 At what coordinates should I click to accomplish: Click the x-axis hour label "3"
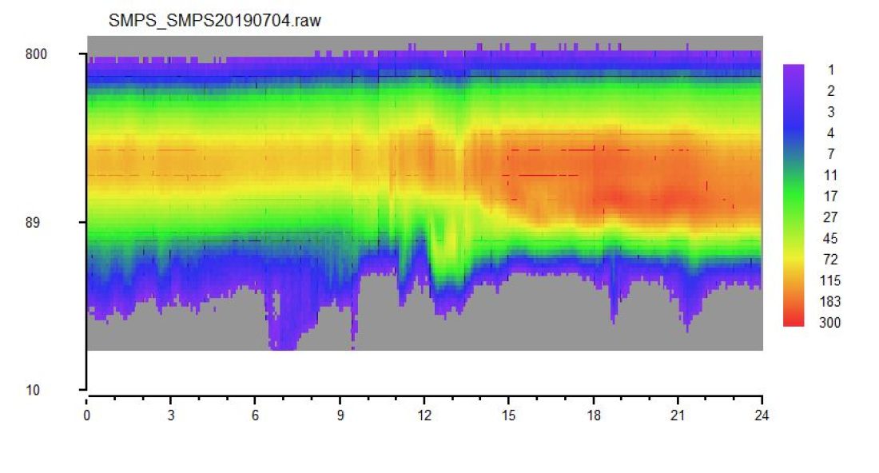[x=171, y=415]
